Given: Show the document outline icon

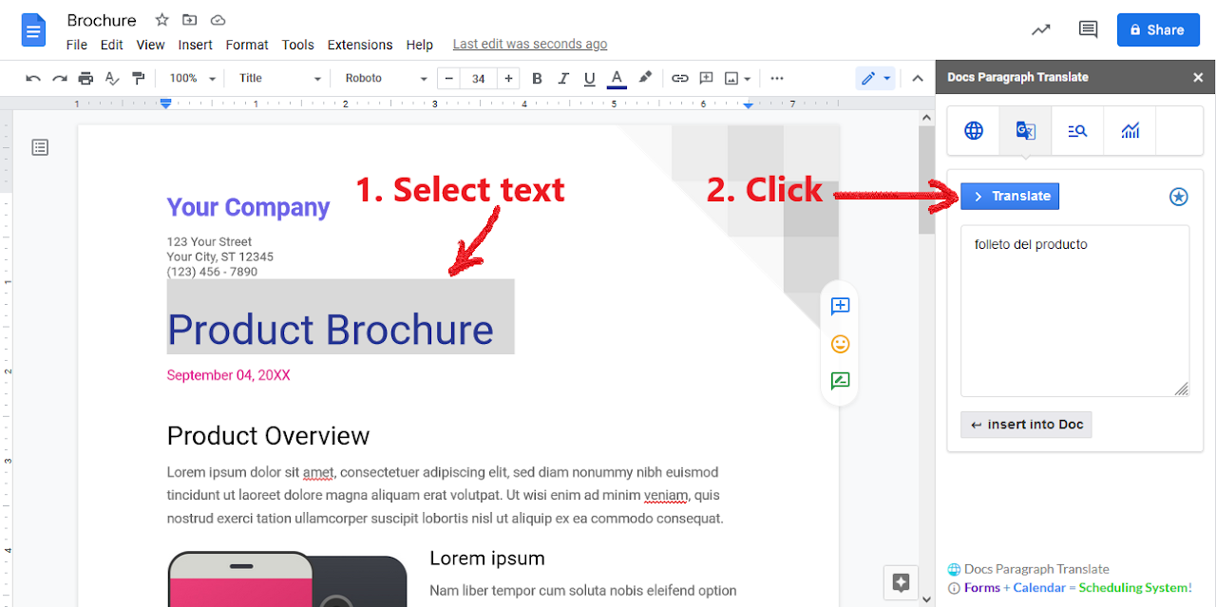Looking at the screenshot, I should (40, 147).
